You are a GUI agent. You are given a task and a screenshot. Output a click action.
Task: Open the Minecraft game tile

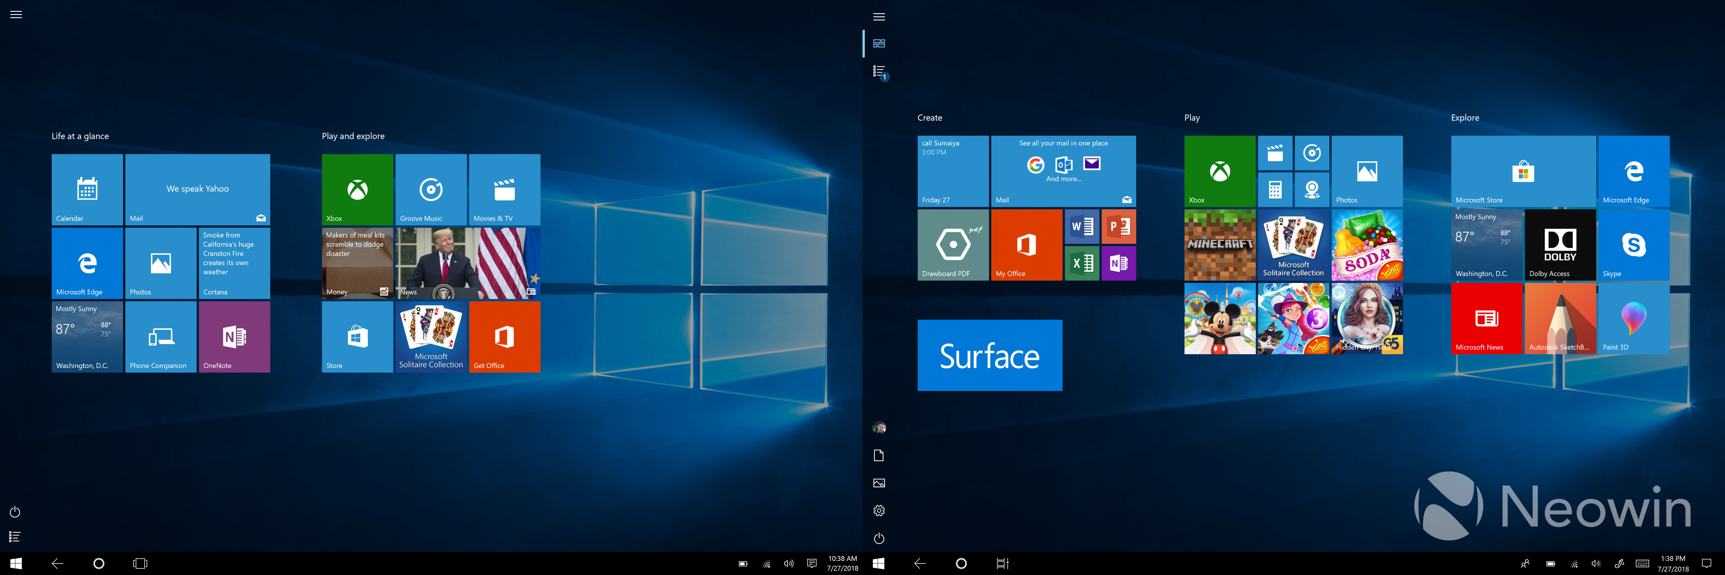(x=1219, y=244)
